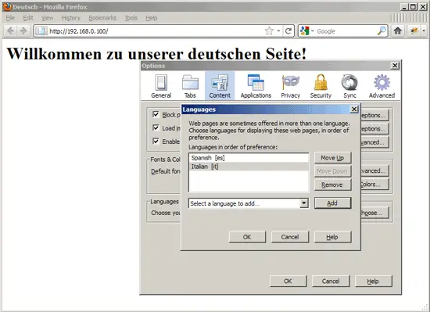Reload the page with the refresh icon

288,30
